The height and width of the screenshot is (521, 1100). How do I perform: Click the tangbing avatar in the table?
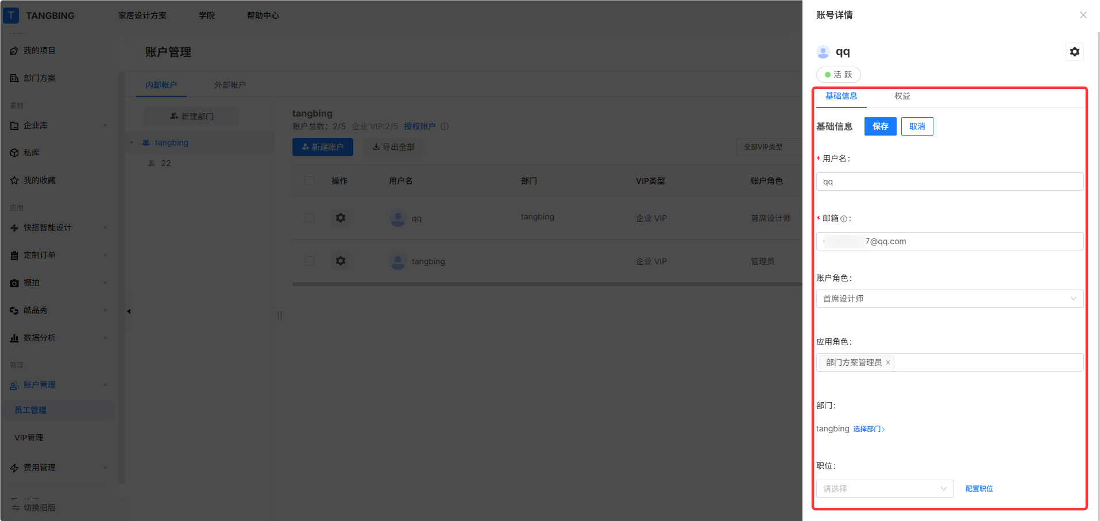click(398, 261)
